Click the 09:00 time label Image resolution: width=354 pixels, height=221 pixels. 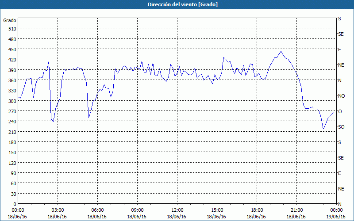tap(137, 210)
